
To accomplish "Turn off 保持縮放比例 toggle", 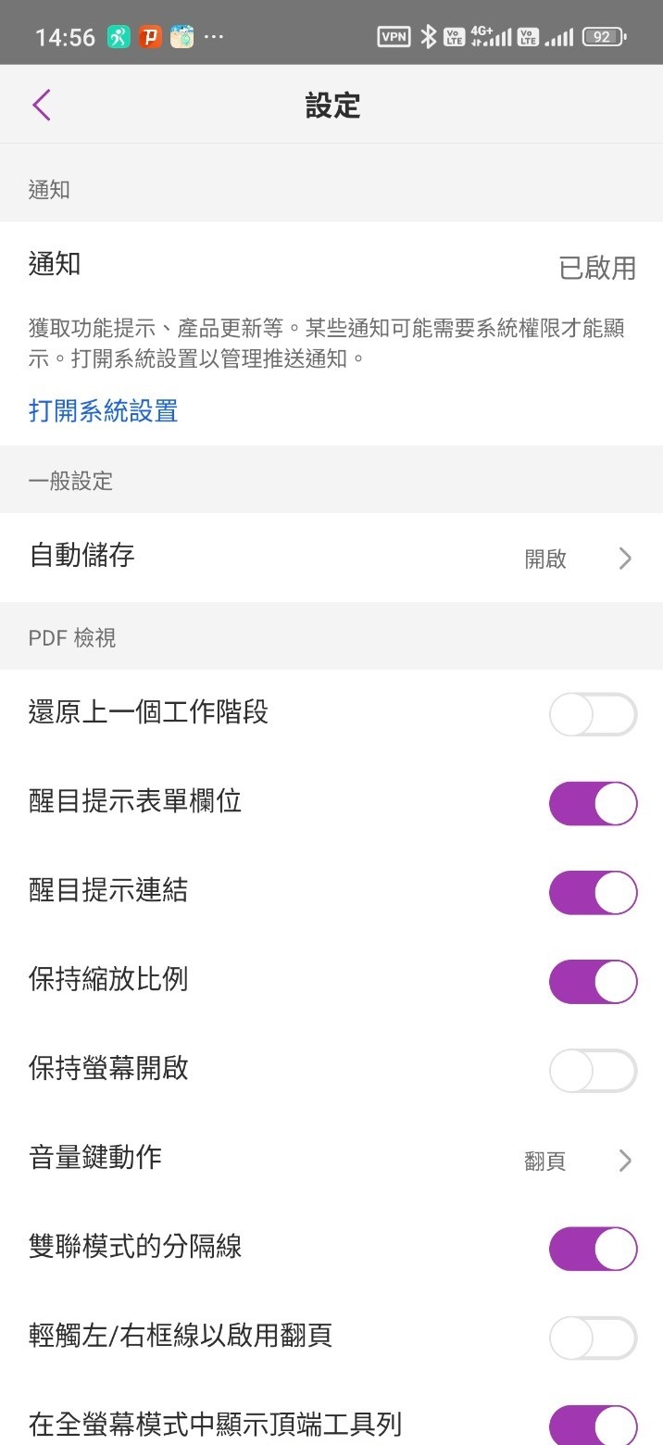I will click(x=593, y=982).
